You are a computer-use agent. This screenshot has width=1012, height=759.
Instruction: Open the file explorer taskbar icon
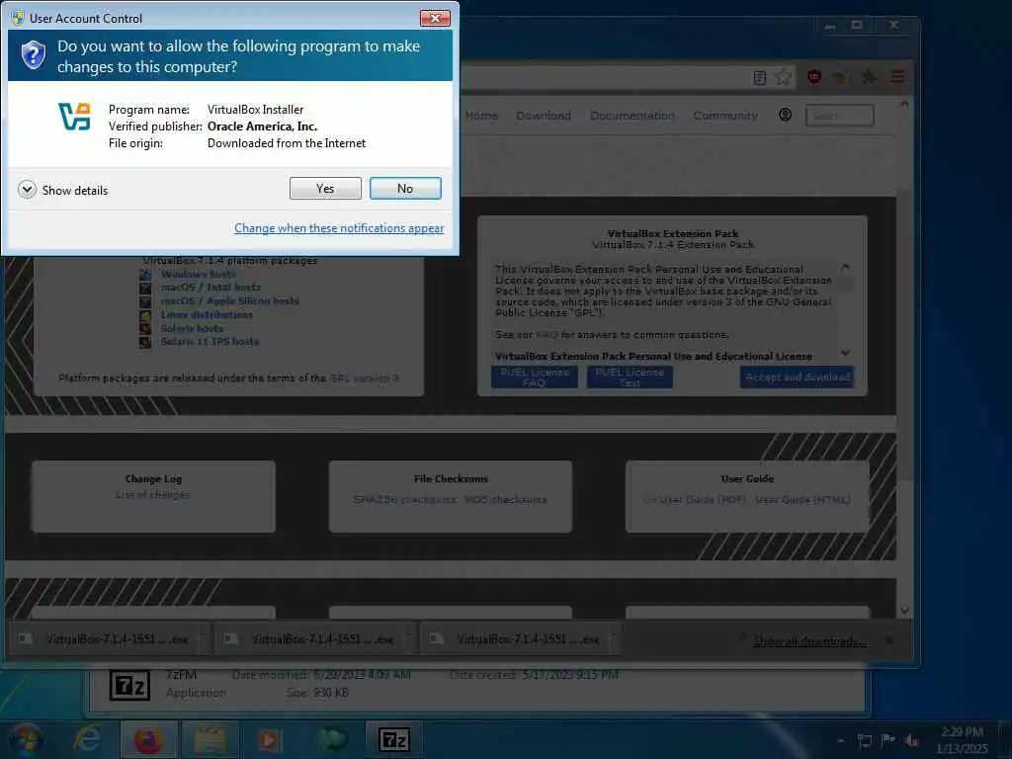click(x=210, y=739)
